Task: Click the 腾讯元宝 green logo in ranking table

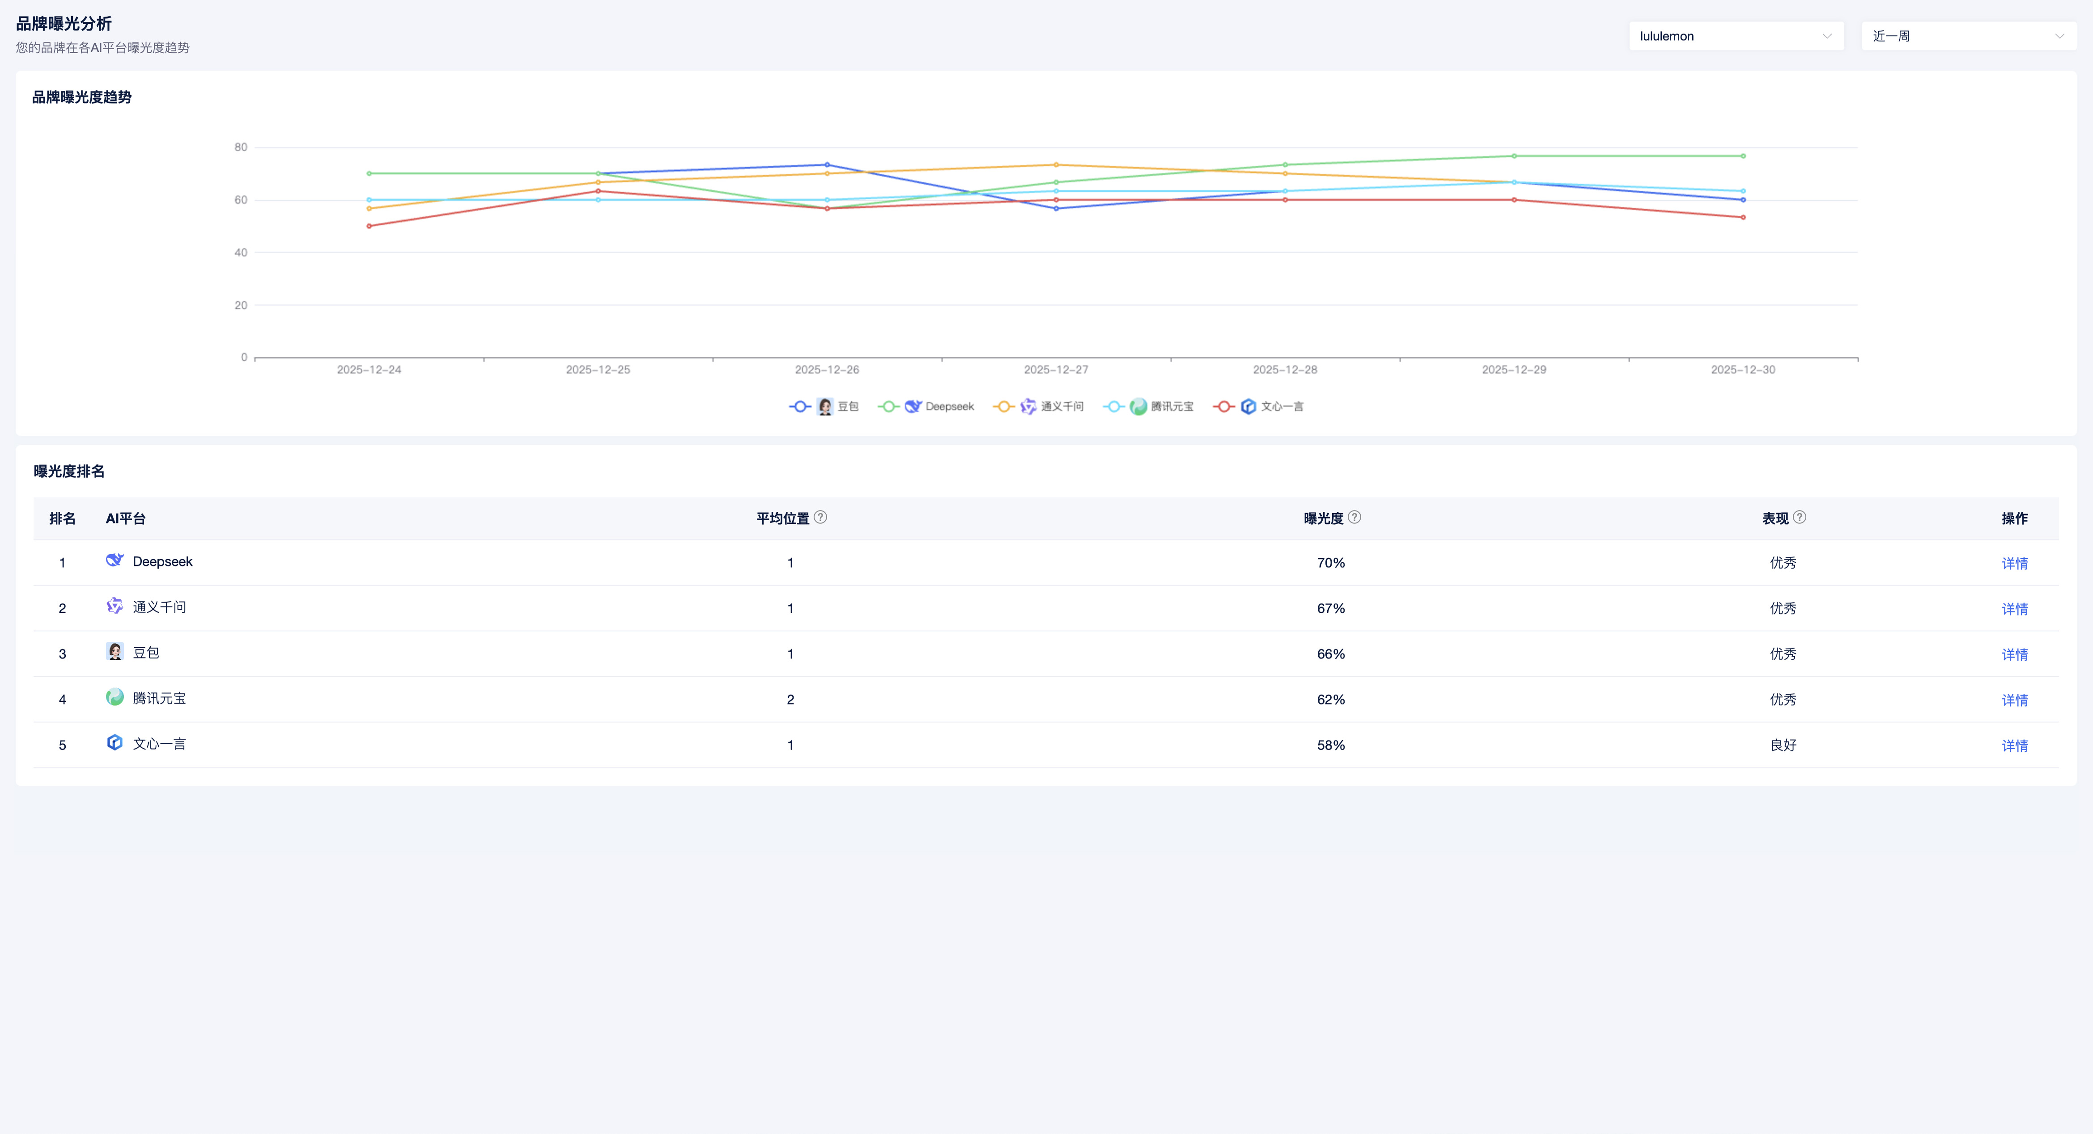Action: 115,696
